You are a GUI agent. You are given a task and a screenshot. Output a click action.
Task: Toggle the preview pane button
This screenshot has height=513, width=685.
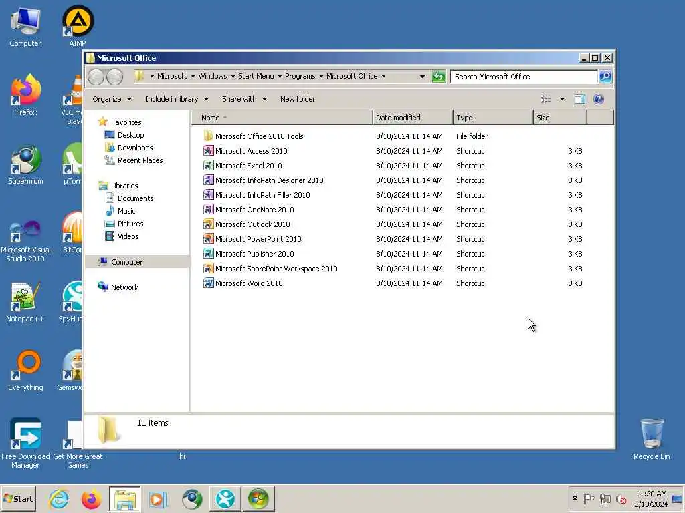tap(580, 99)
